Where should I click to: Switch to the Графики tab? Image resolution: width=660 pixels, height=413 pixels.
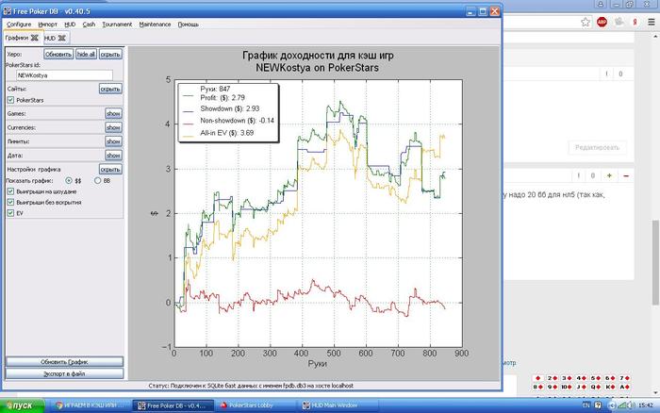pyautogui.click(x=17, y=38)
